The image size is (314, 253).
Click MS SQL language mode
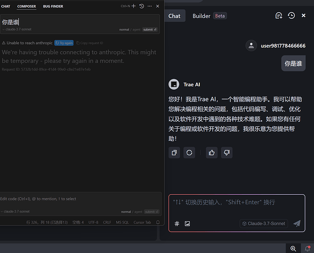(122, 223)
